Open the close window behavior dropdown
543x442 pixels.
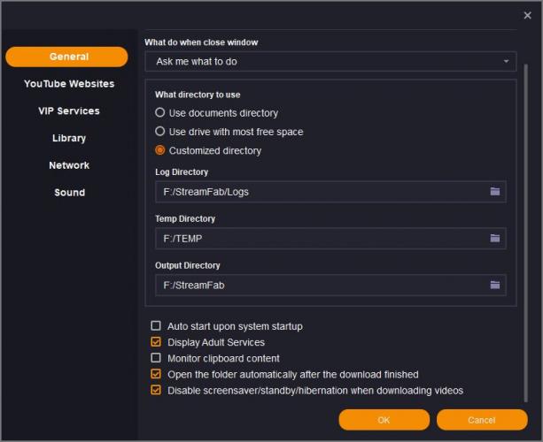coord(330,62)
